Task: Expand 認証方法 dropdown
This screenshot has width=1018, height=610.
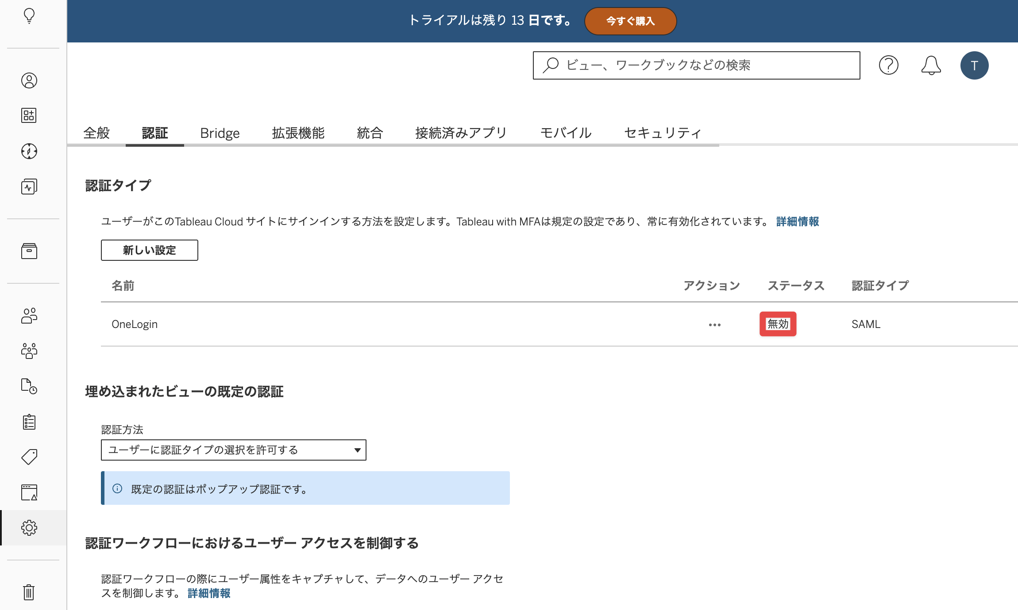Action: pos(234,450)
